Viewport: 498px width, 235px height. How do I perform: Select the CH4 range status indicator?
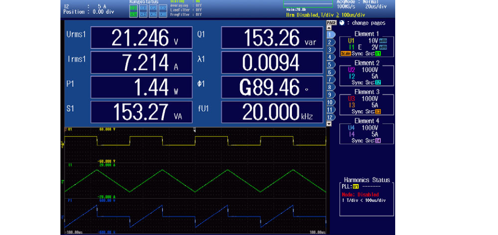pyautogui.click(x=143, y=14)
